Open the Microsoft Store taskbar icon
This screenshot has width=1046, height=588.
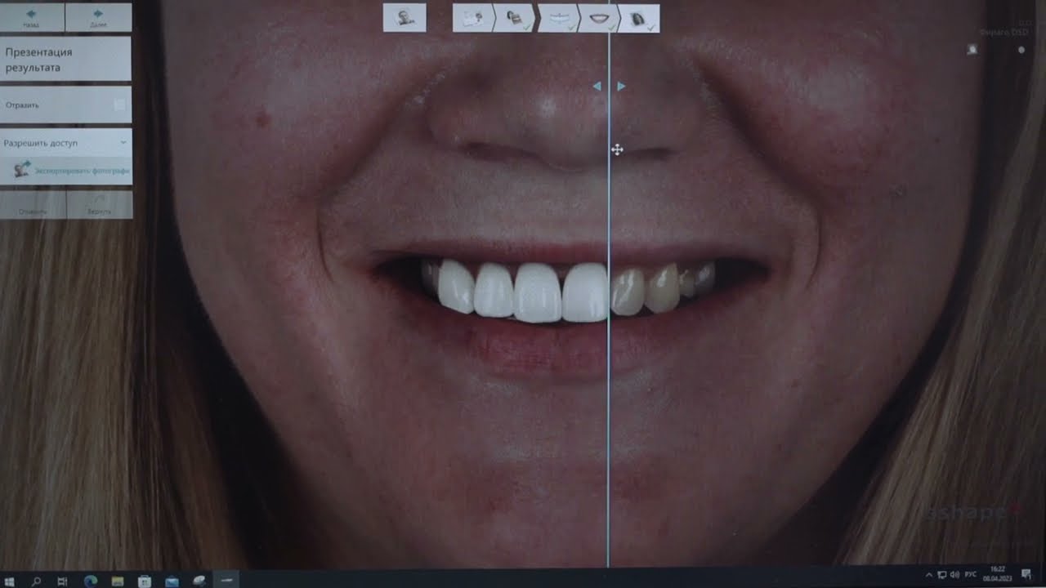pyautogui.click(x=145, y=581)
